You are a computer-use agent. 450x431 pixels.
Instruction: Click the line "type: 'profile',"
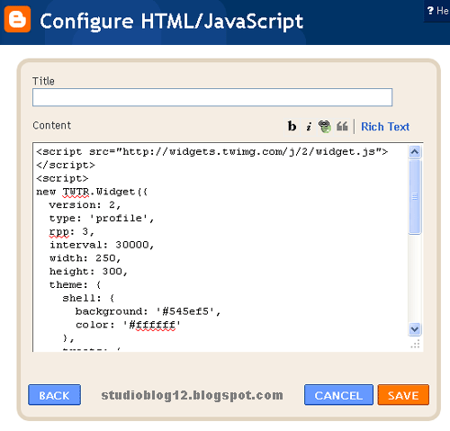click(x=102, y=218)
